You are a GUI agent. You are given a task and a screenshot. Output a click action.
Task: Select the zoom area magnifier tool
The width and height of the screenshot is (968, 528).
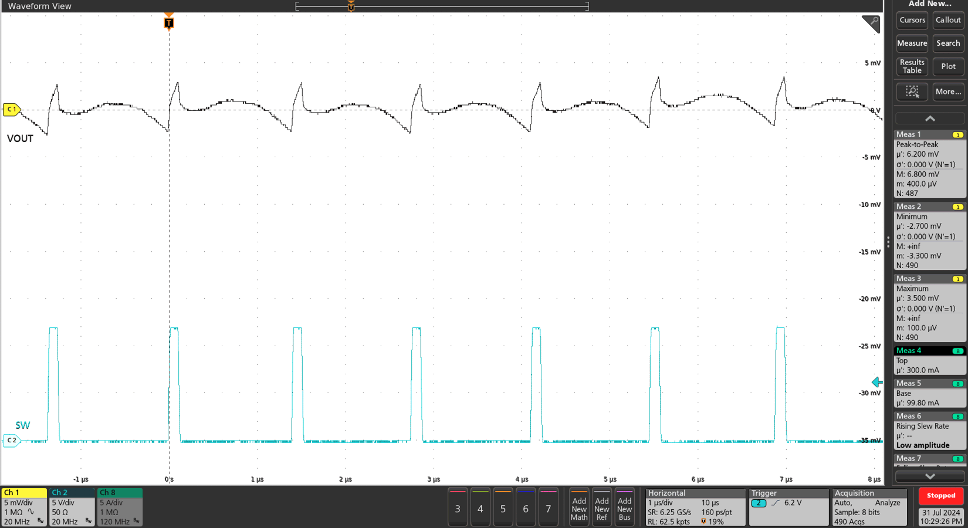coord(912,92)
